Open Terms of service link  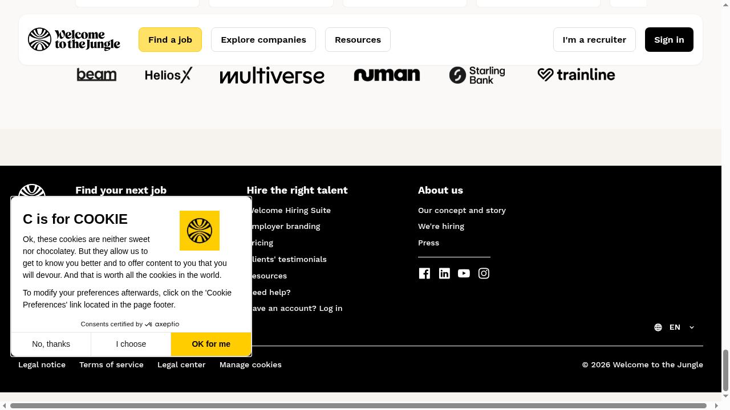(x=111, y=364)
